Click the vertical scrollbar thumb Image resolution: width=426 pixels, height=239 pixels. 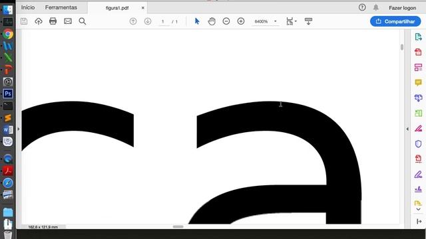point(402,47)
